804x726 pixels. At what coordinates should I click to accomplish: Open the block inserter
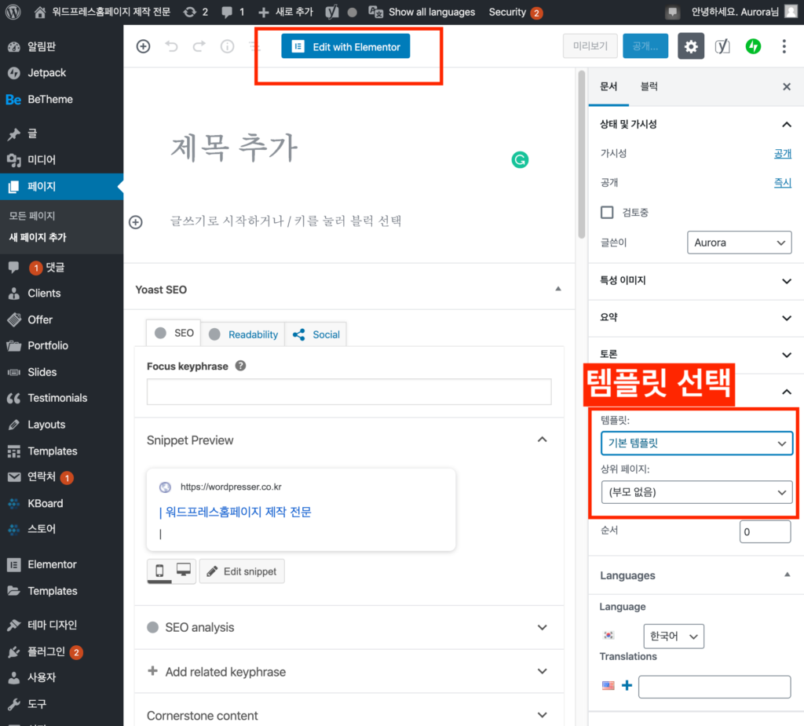[143, 46]
